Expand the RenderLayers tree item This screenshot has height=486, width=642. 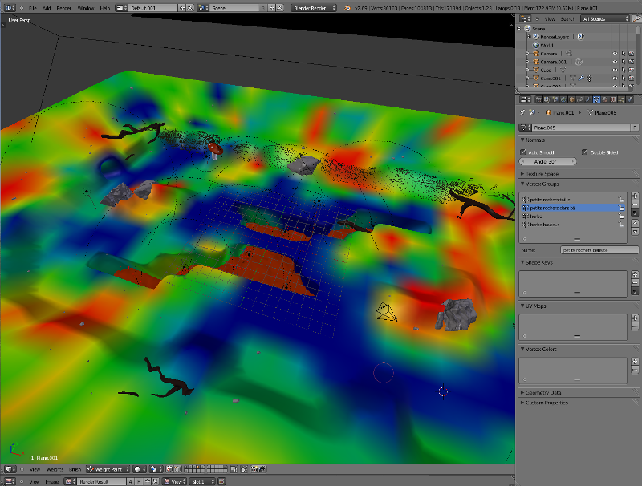point(529,37)
